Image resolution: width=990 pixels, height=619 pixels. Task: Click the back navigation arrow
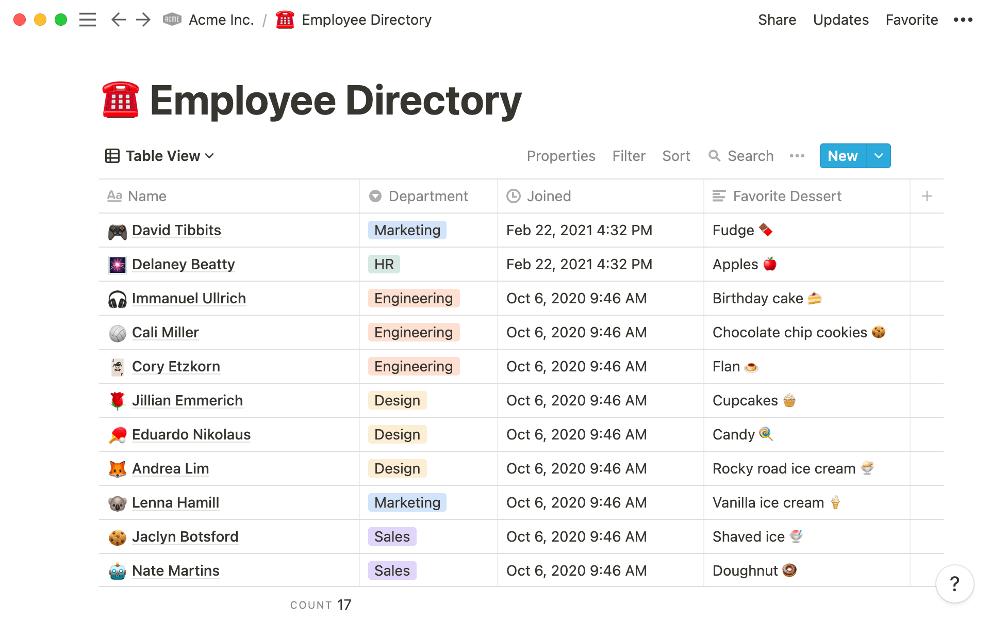118,20
